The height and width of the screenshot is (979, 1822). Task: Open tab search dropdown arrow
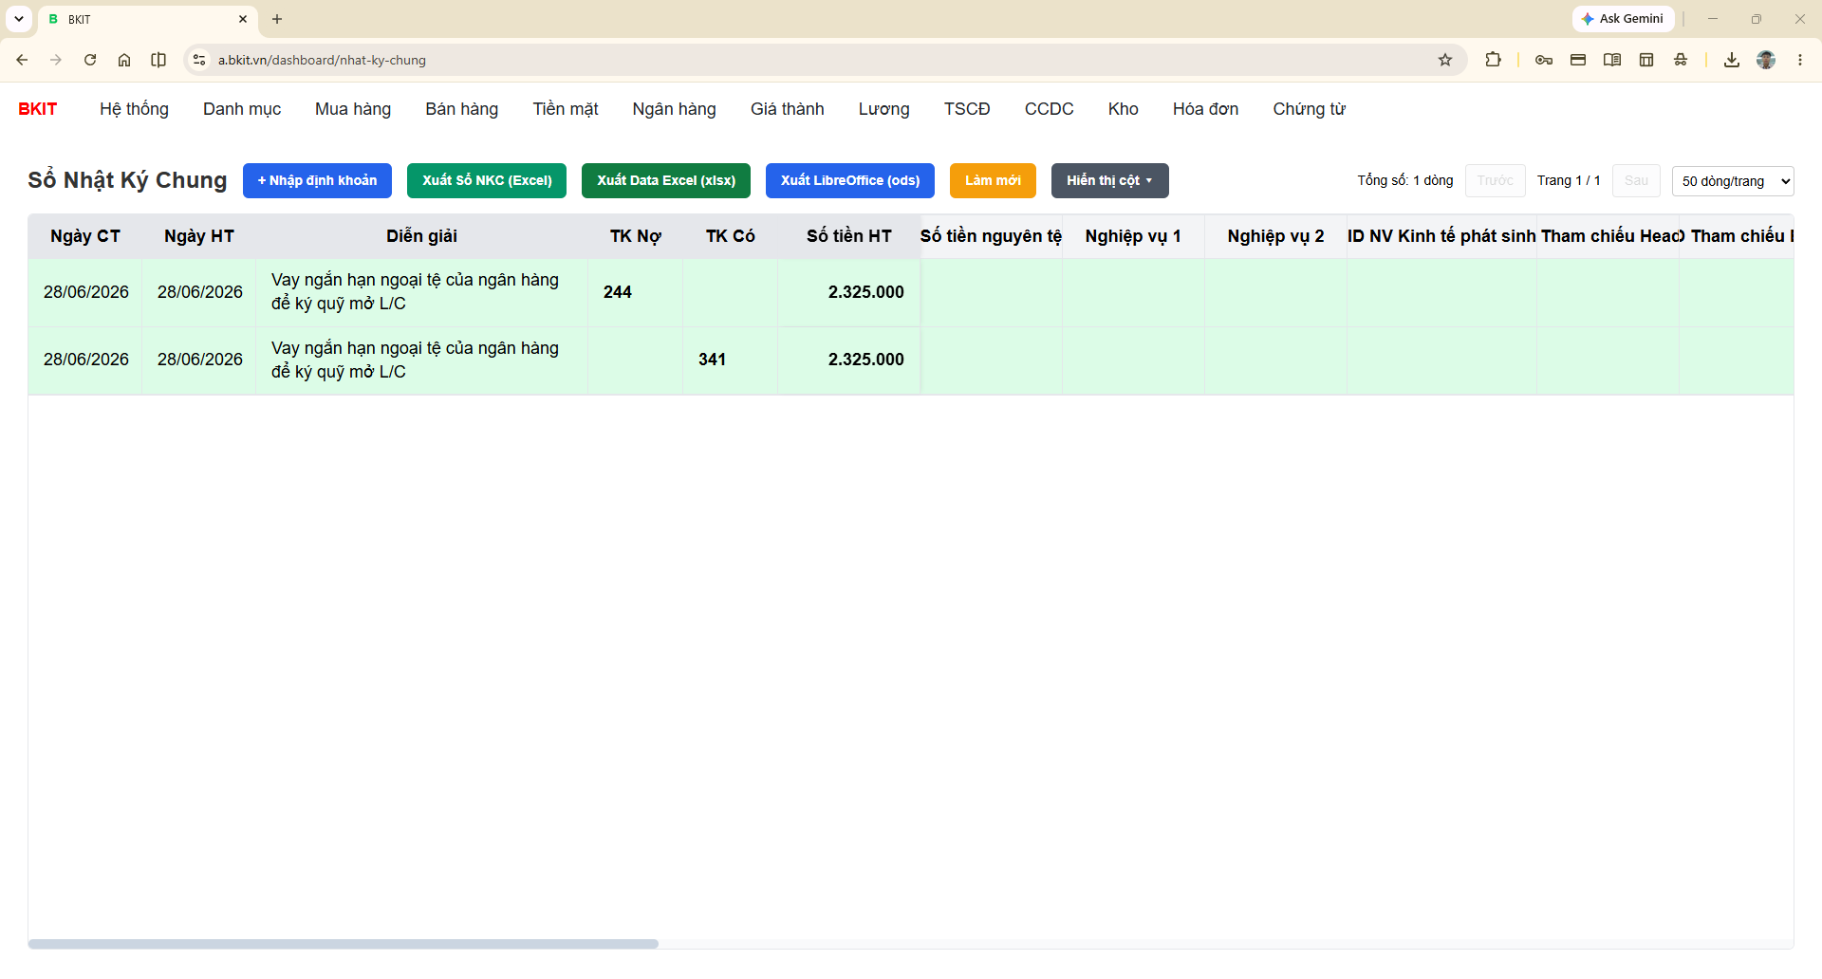(19, 19)
